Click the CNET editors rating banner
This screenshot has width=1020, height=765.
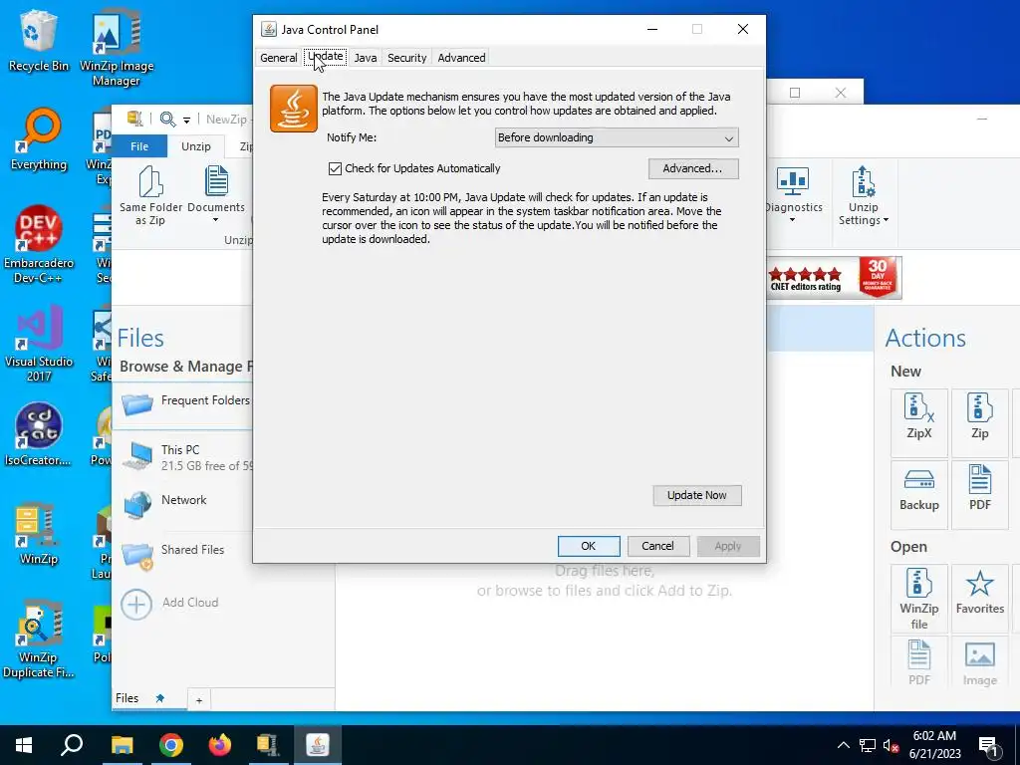835,278
